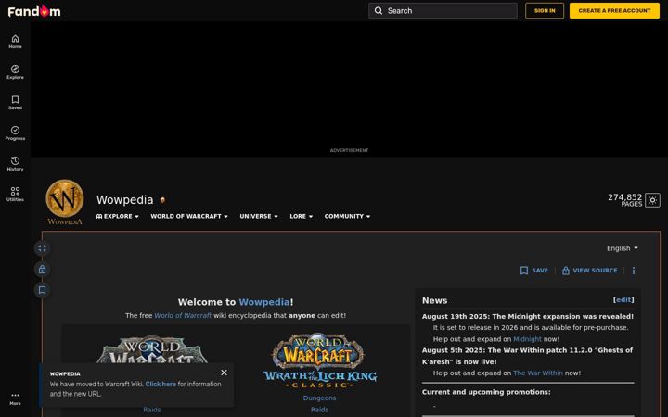Follow Click here link in notification
This screenshot has width=668, height=417.
[x=161, y=384]
